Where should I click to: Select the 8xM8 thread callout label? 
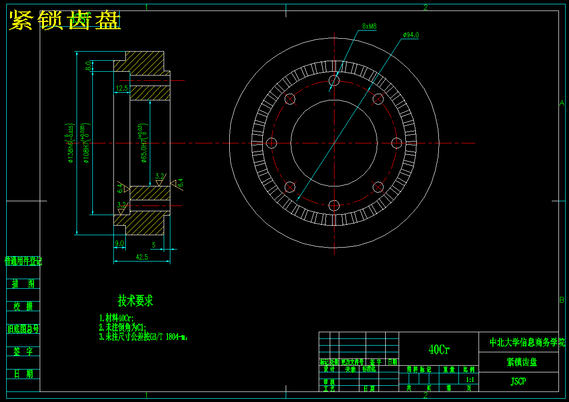click(x=369, y=26)
